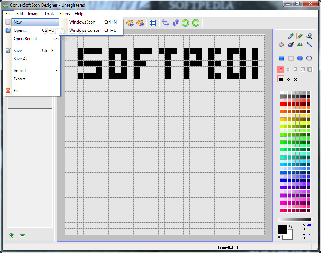Rotate image counterclockwise with green arrow
The height and width of the screenshot is (253, 321).
point(186,23)
